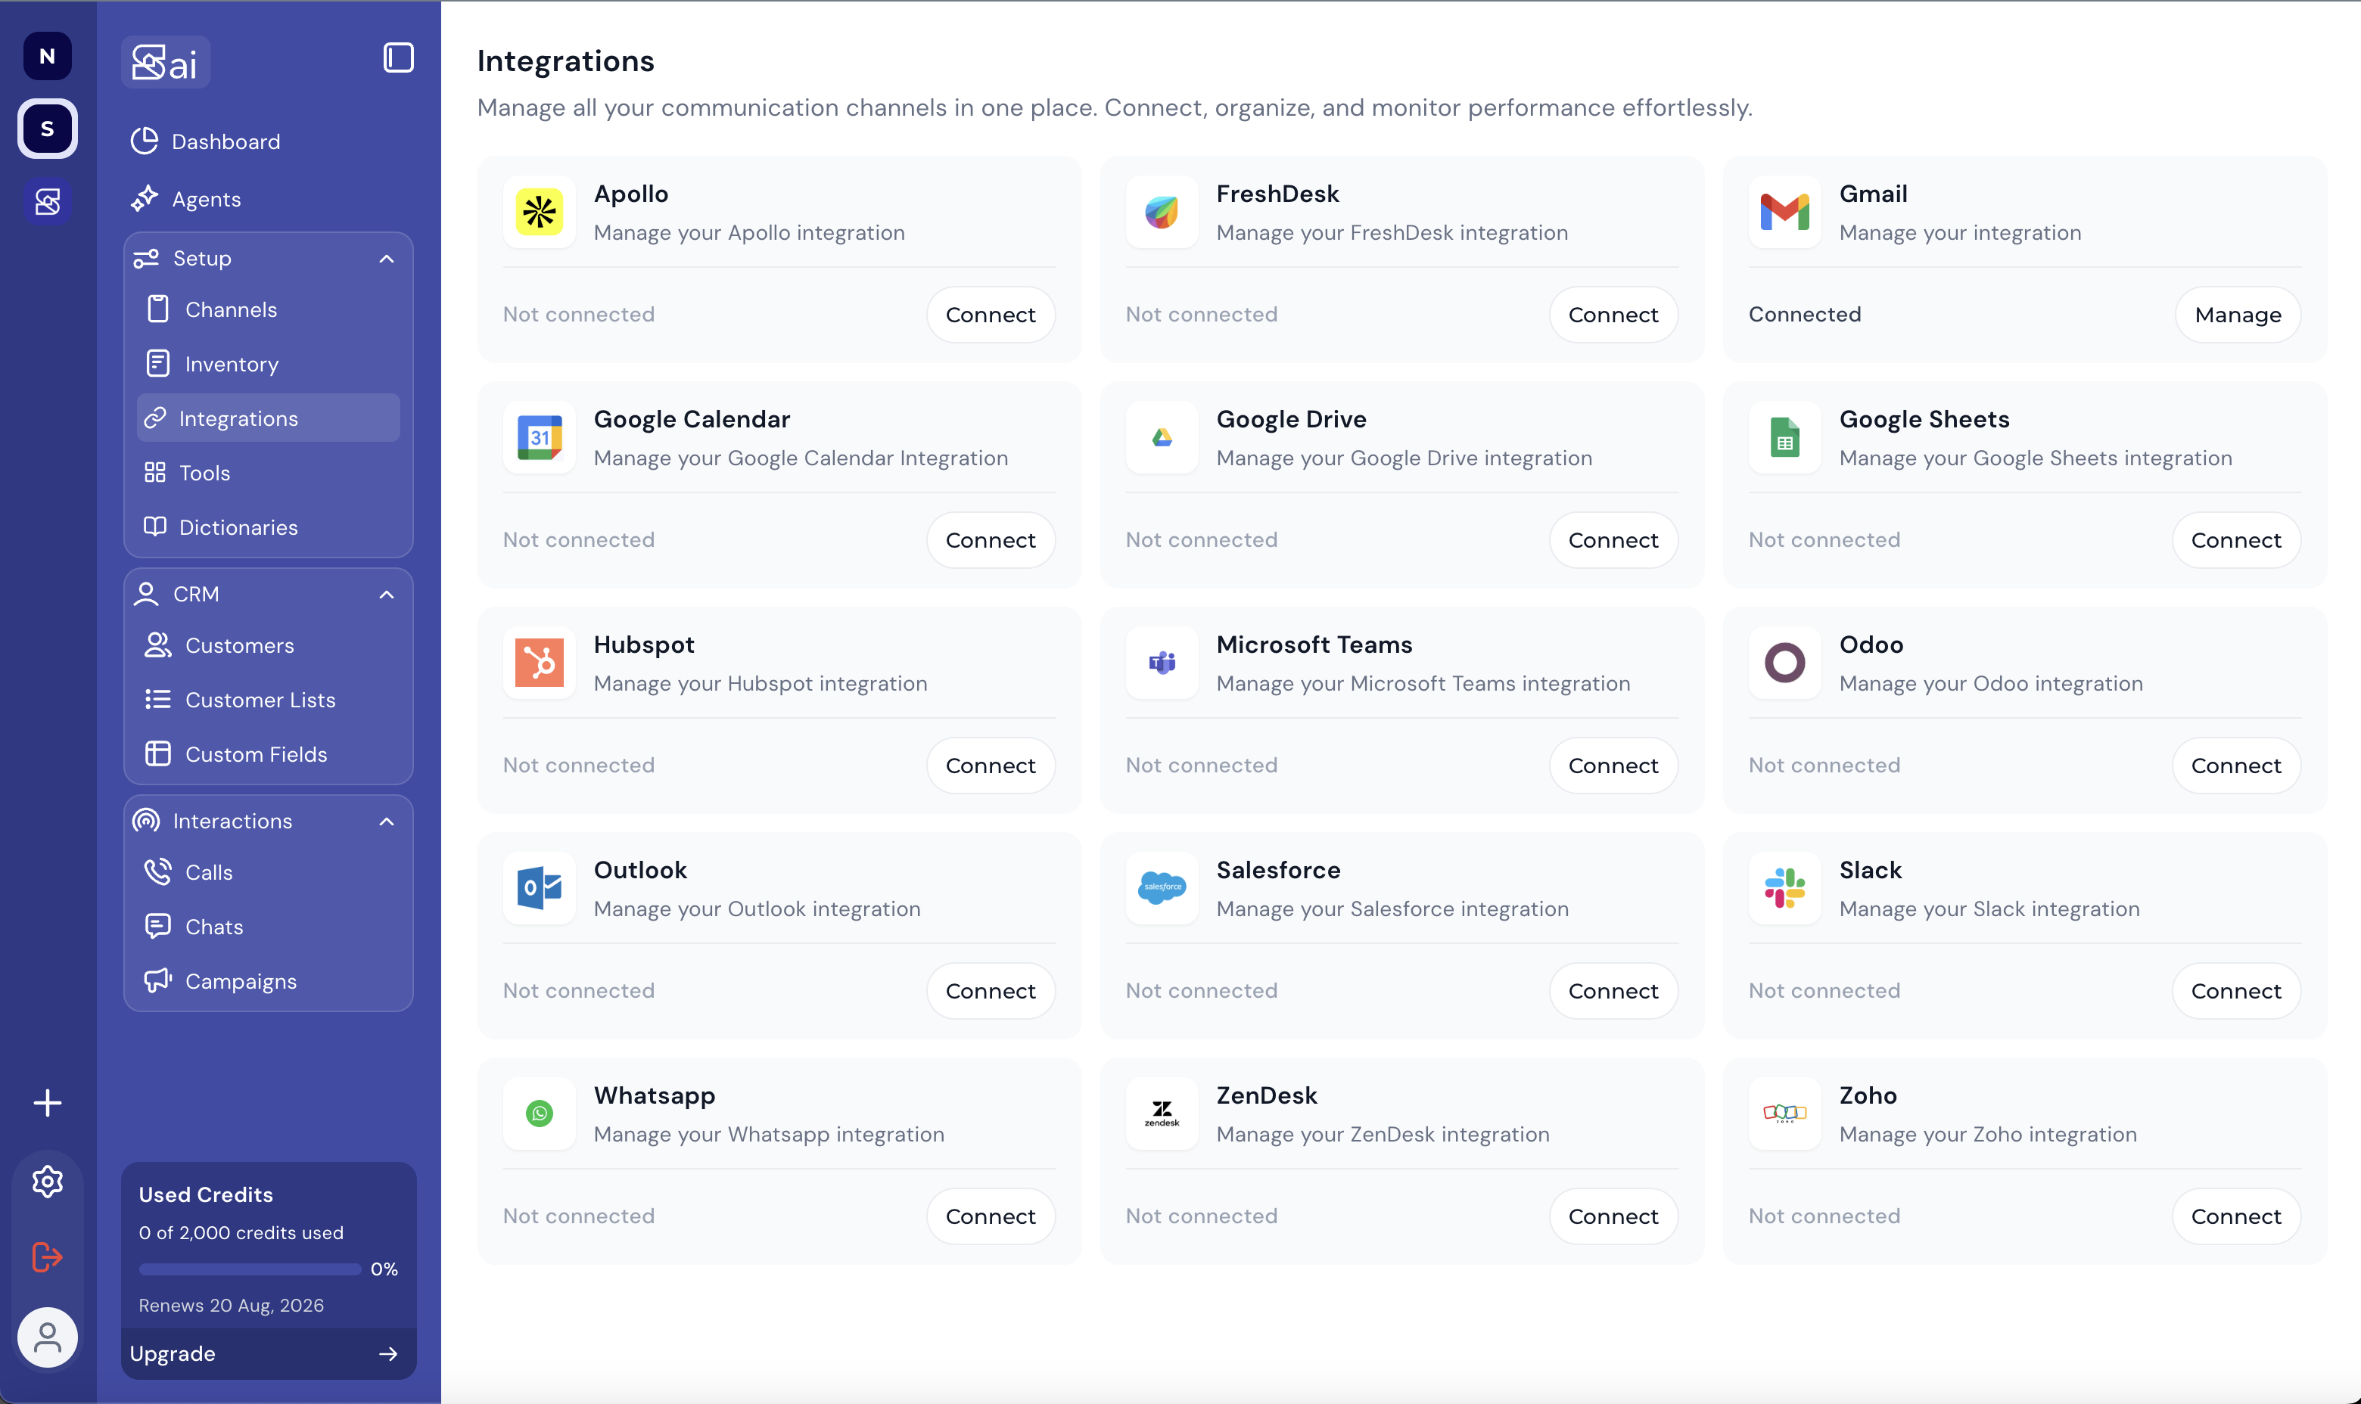Open Campaigns under Interactions
Screen dimensions: 2361x1404
pyautogui.click(x=268, y=981)
